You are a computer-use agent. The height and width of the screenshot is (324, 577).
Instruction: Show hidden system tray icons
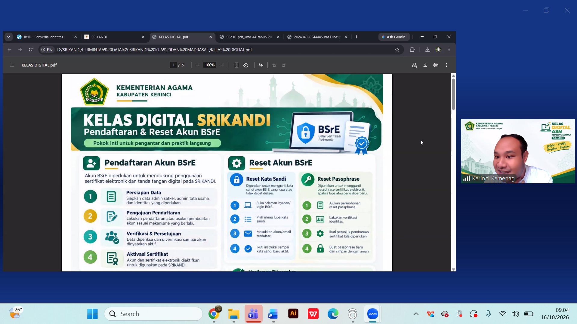(416, 314)
